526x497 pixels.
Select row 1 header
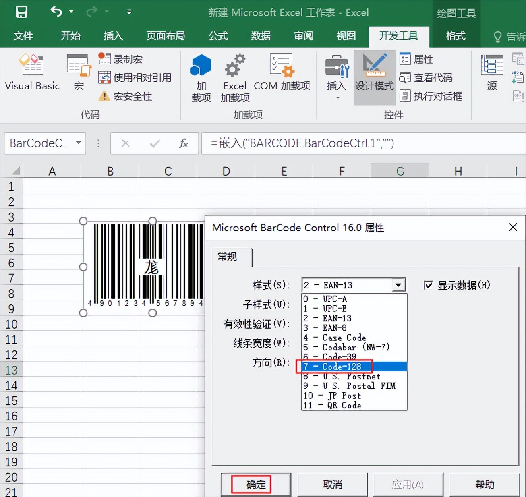coord(11,186)
